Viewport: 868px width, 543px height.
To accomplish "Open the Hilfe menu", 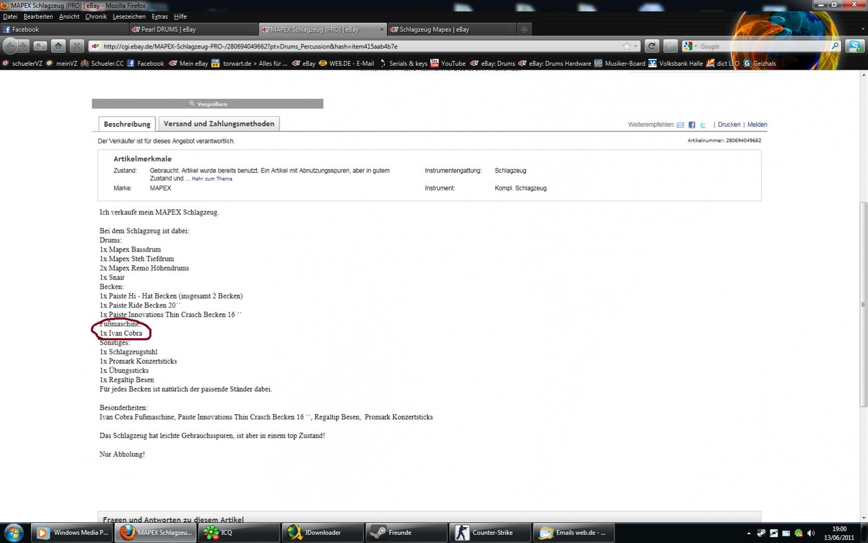I will click(180, 17).
